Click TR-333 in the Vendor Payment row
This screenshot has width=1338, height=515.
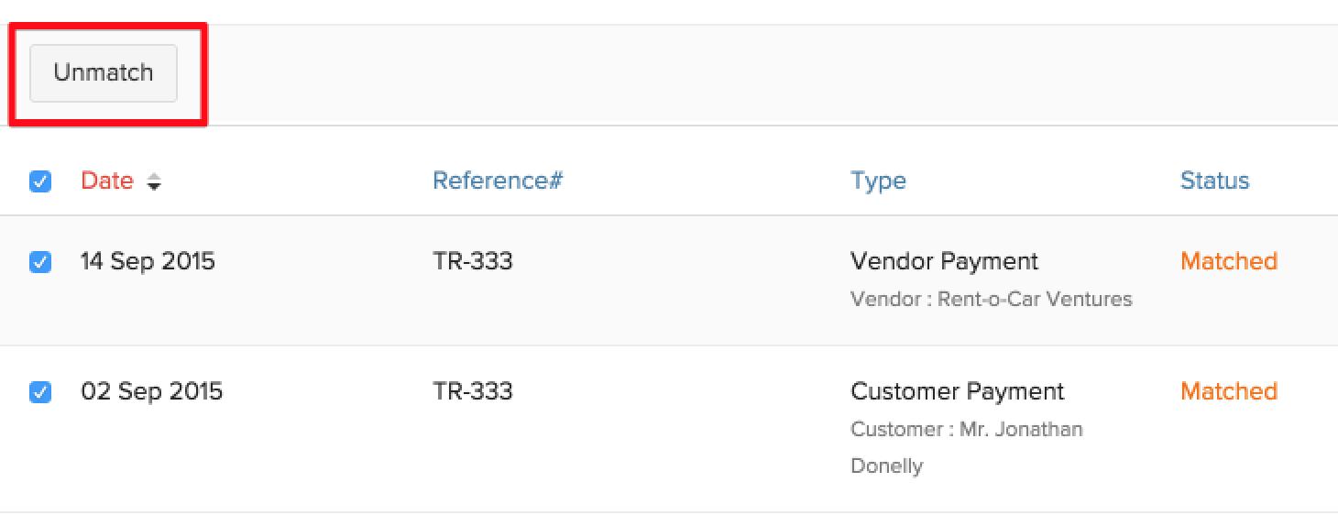click(x=472, y=261)
